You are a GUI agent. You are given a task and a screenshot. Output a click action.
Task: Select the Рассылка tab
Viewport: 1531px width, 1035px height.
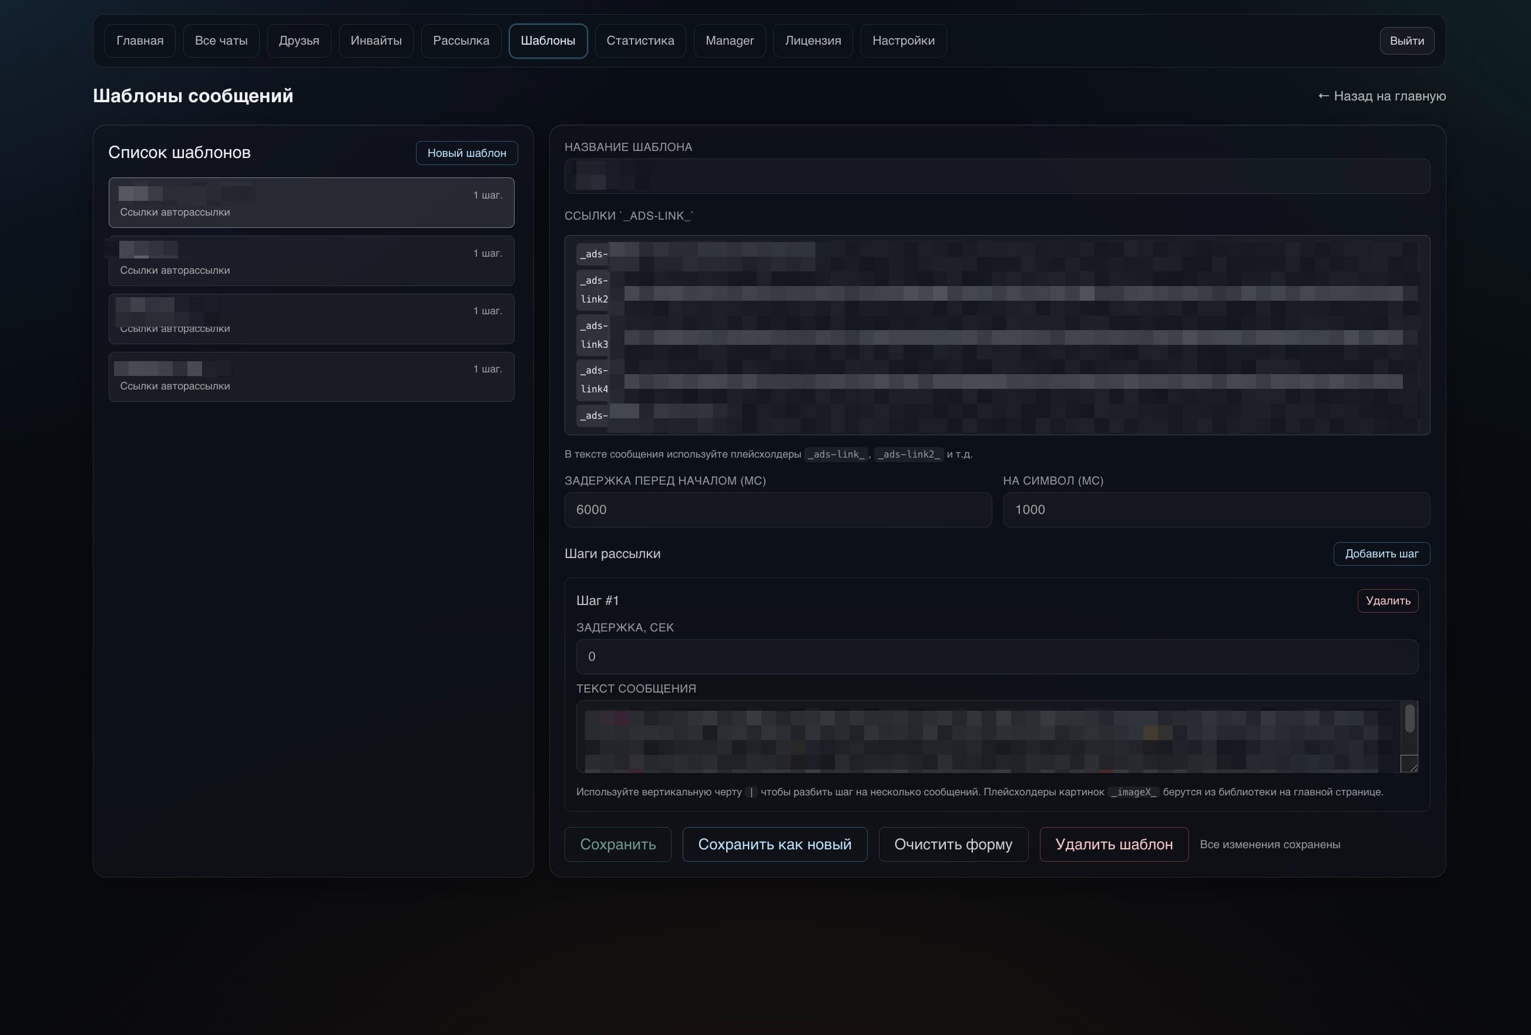coord(461,41)
